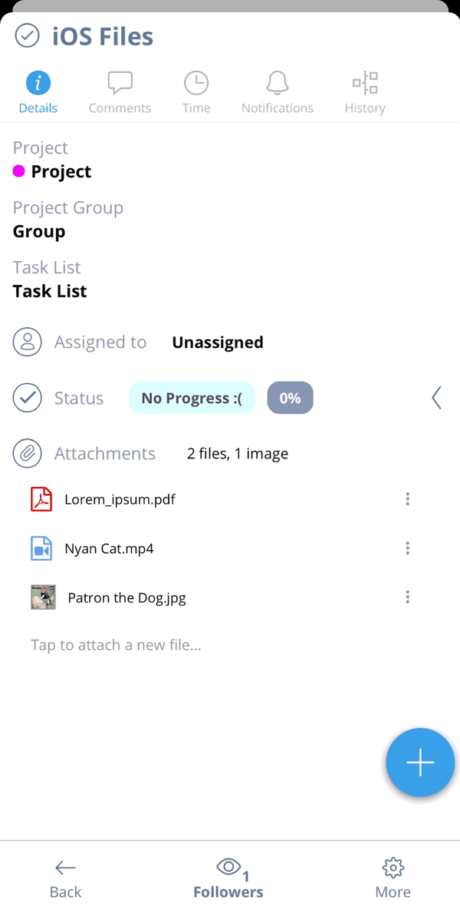The height and width of the screenshot is (910, 460).
Task: Tap the Back arrow icon
Action: click(65, 868)
